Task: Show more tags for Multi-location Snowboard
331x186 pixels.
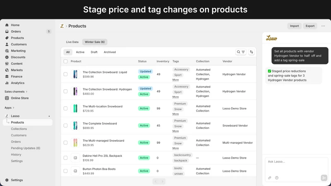Action: (175, 114)
